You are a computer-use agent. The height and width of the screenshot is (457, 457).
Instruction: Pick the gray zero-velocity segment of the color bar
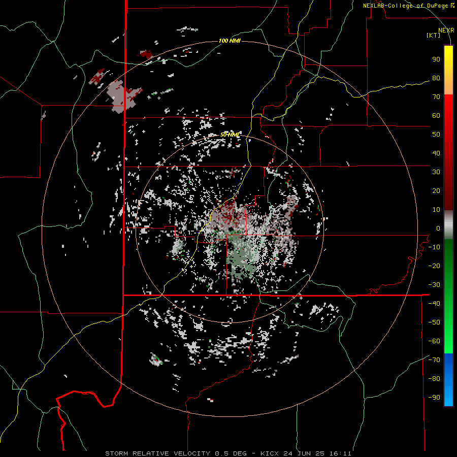click(448, 225)
